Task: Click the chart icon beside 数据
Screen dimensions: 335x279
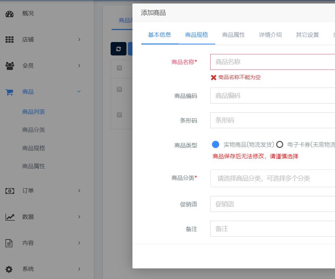Action: [10, 217]
